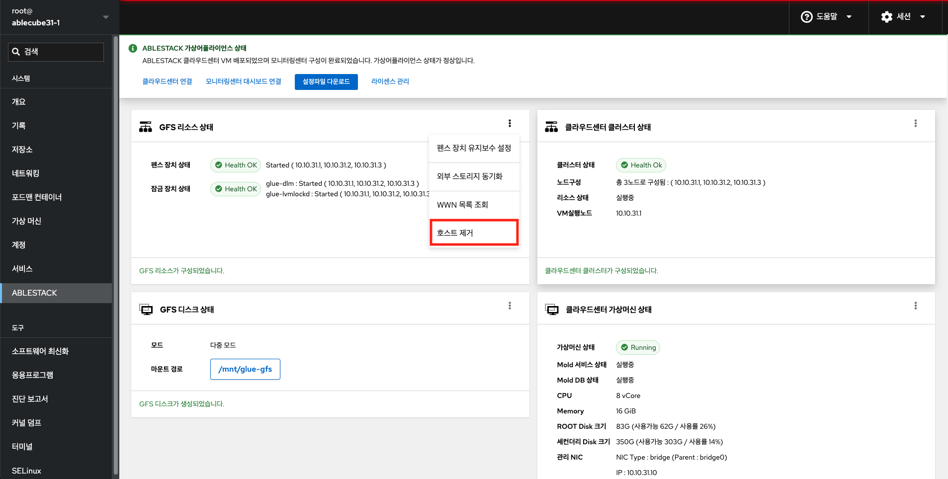Click the green info icon in status alert
Viewport: 948px width, 479px height.
pos(133,48)
